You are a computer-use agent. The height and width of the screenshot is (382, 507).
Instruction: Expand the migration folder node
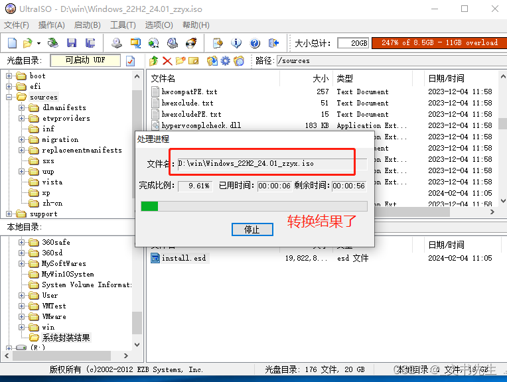(21, 140)
